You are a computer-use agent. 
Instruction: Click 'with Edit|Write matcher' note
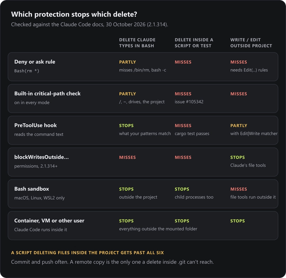click(x=254, y=133)
